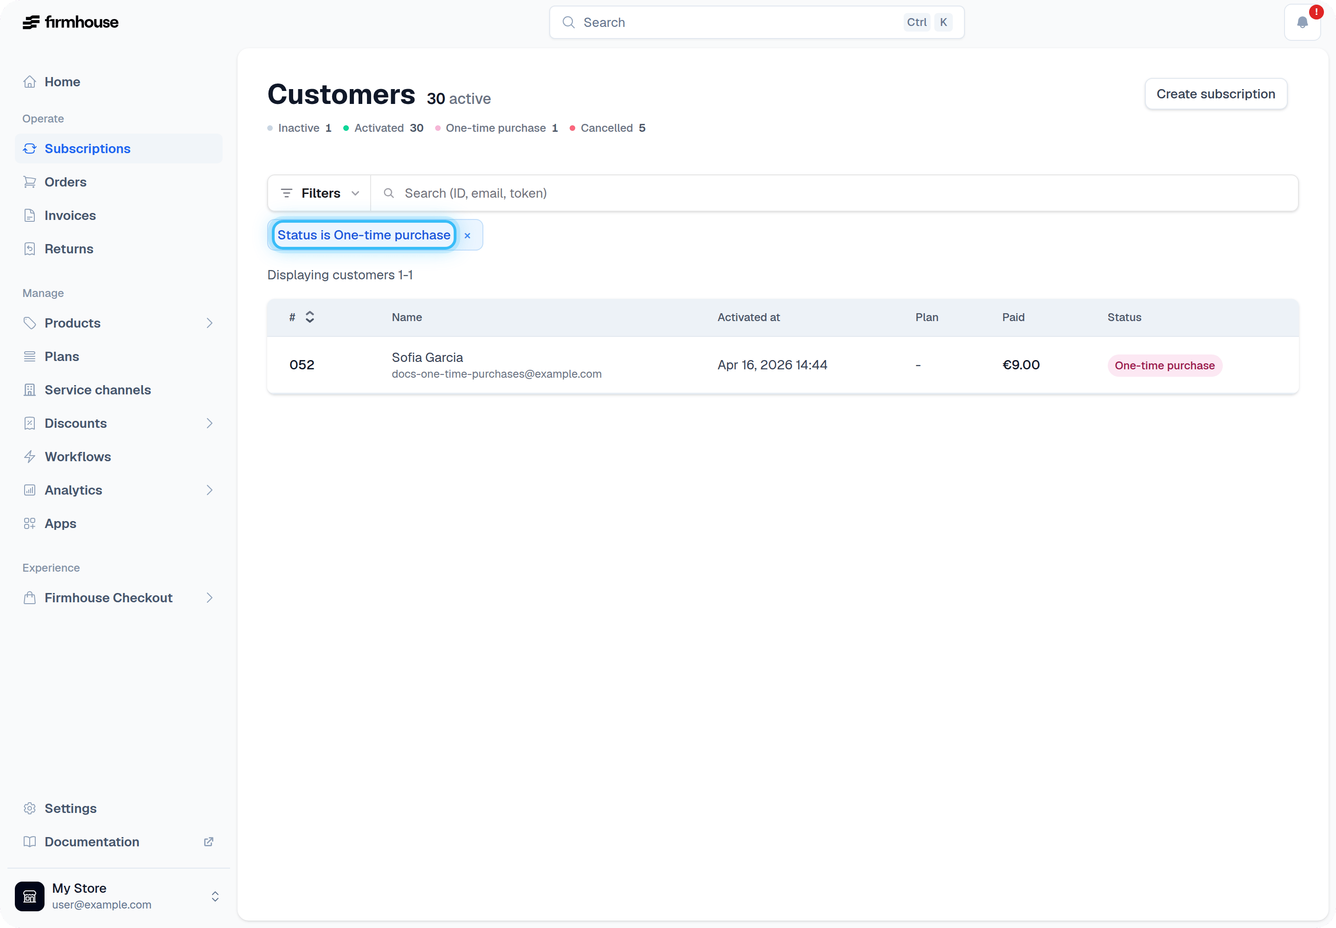Click the Invoices document icon

30,216
